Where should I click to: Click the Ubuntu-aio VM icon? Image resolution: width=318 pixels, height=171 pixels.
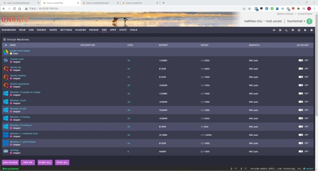[x=6, y=69]
